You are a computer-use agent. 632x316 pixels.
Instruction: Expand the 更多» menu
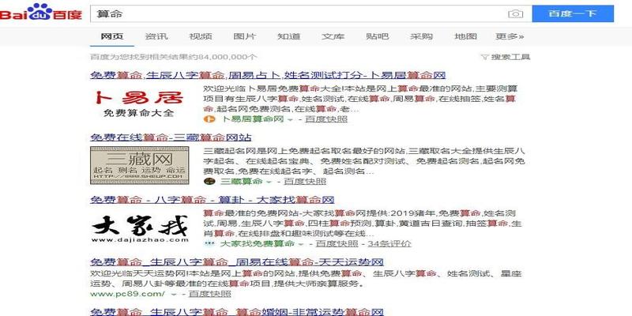510,36
